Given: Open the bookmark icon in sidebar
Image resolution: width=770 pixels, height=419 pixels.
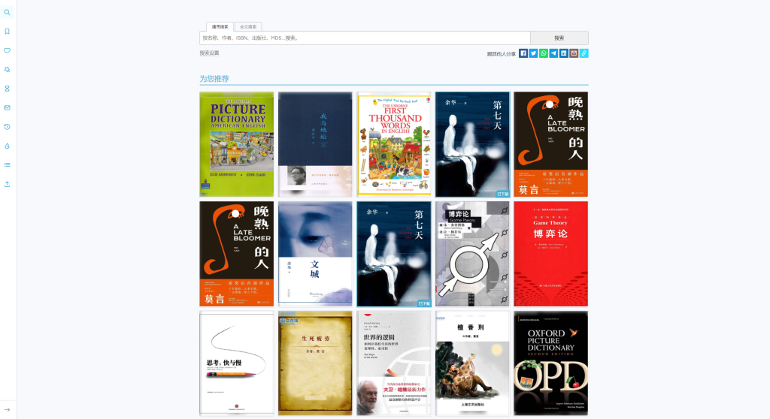Looking at the screenshot, I should click(7, 32).
